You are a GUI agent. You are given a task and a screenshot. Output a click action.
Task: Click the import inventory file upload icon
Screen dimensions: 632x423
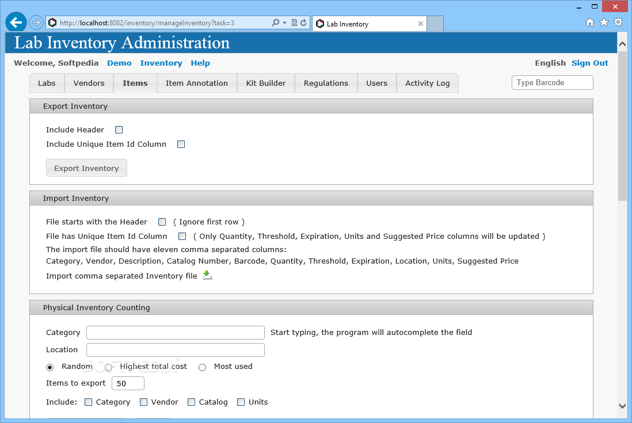pyautogui.click(x=208, y=275)
